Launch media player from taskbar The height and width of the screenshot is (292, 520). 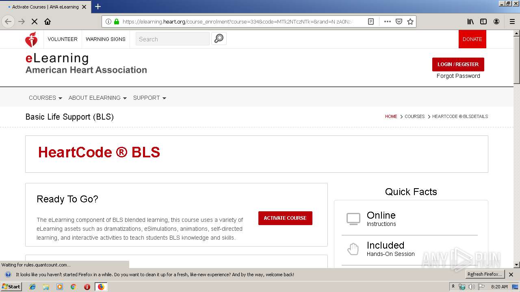tap(60, 287)
